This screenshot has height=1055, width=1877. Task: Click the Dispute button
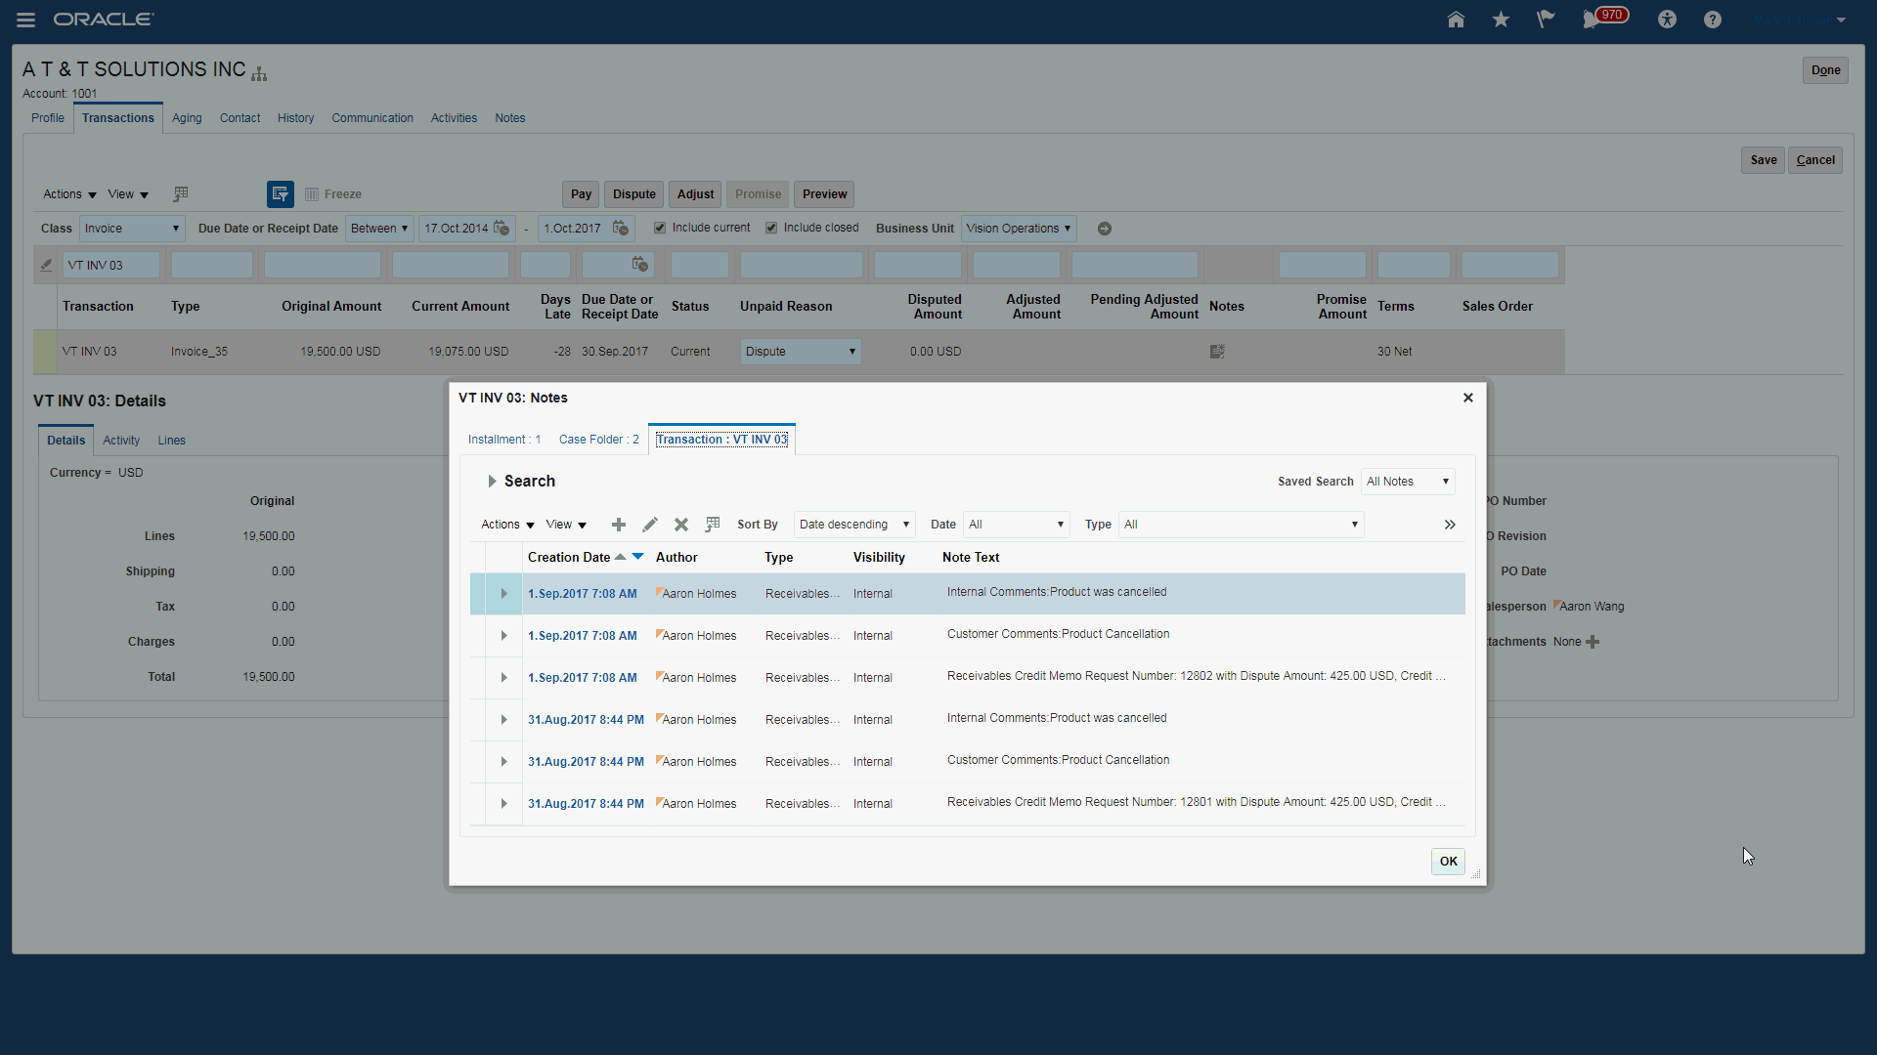tap(633, 194)
